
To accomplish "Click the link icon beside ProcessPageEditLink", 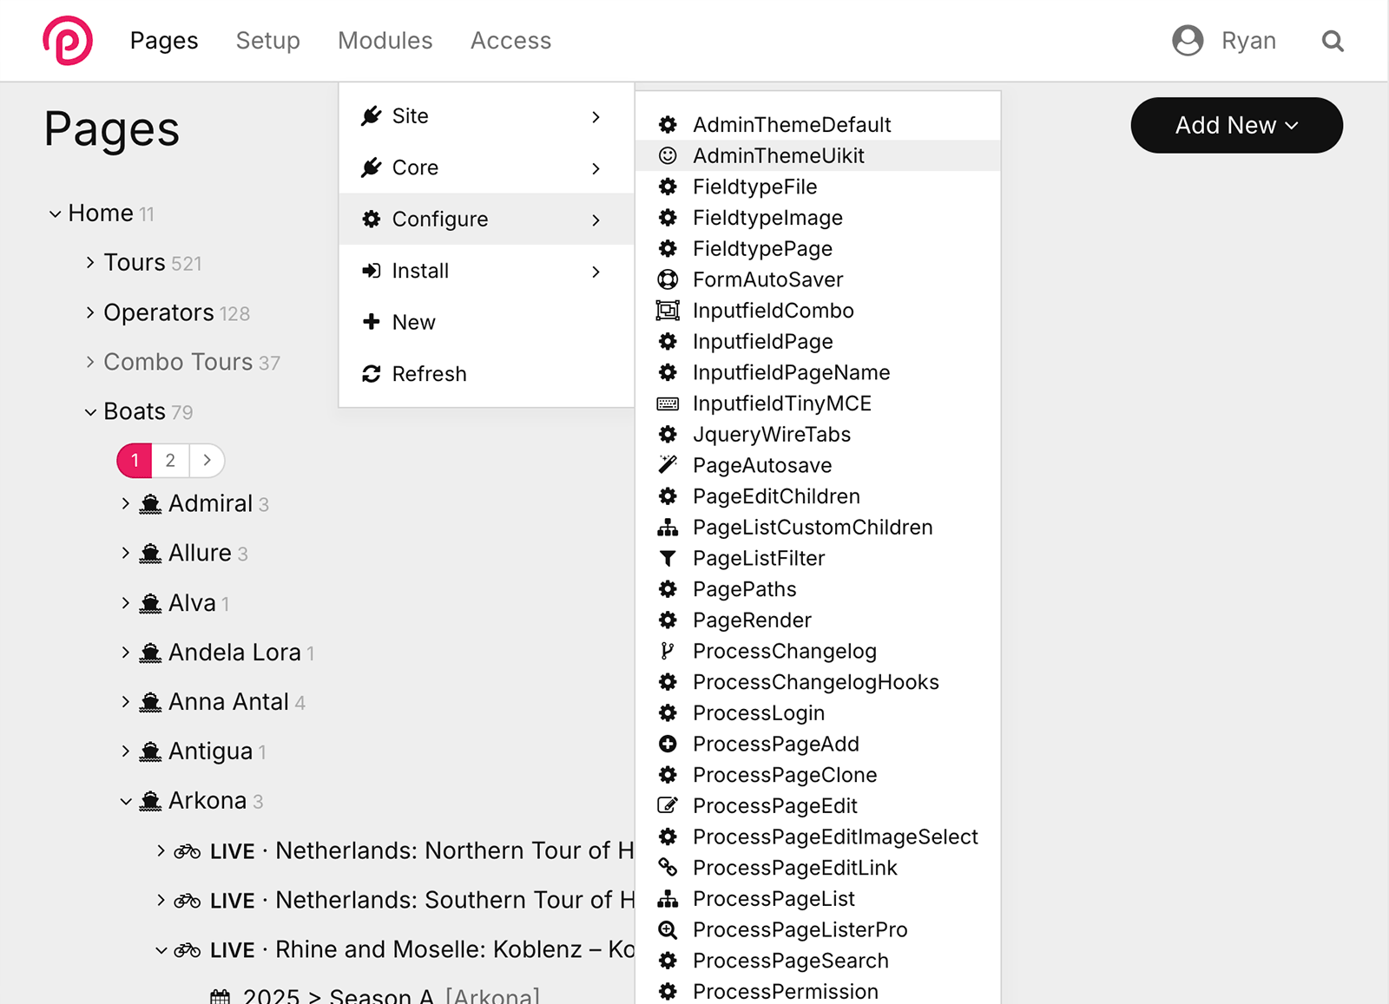I will click(x=668, y=868).
